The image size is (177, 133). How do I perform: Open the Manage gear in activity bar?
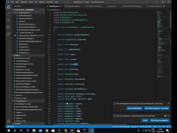point(8,122)
